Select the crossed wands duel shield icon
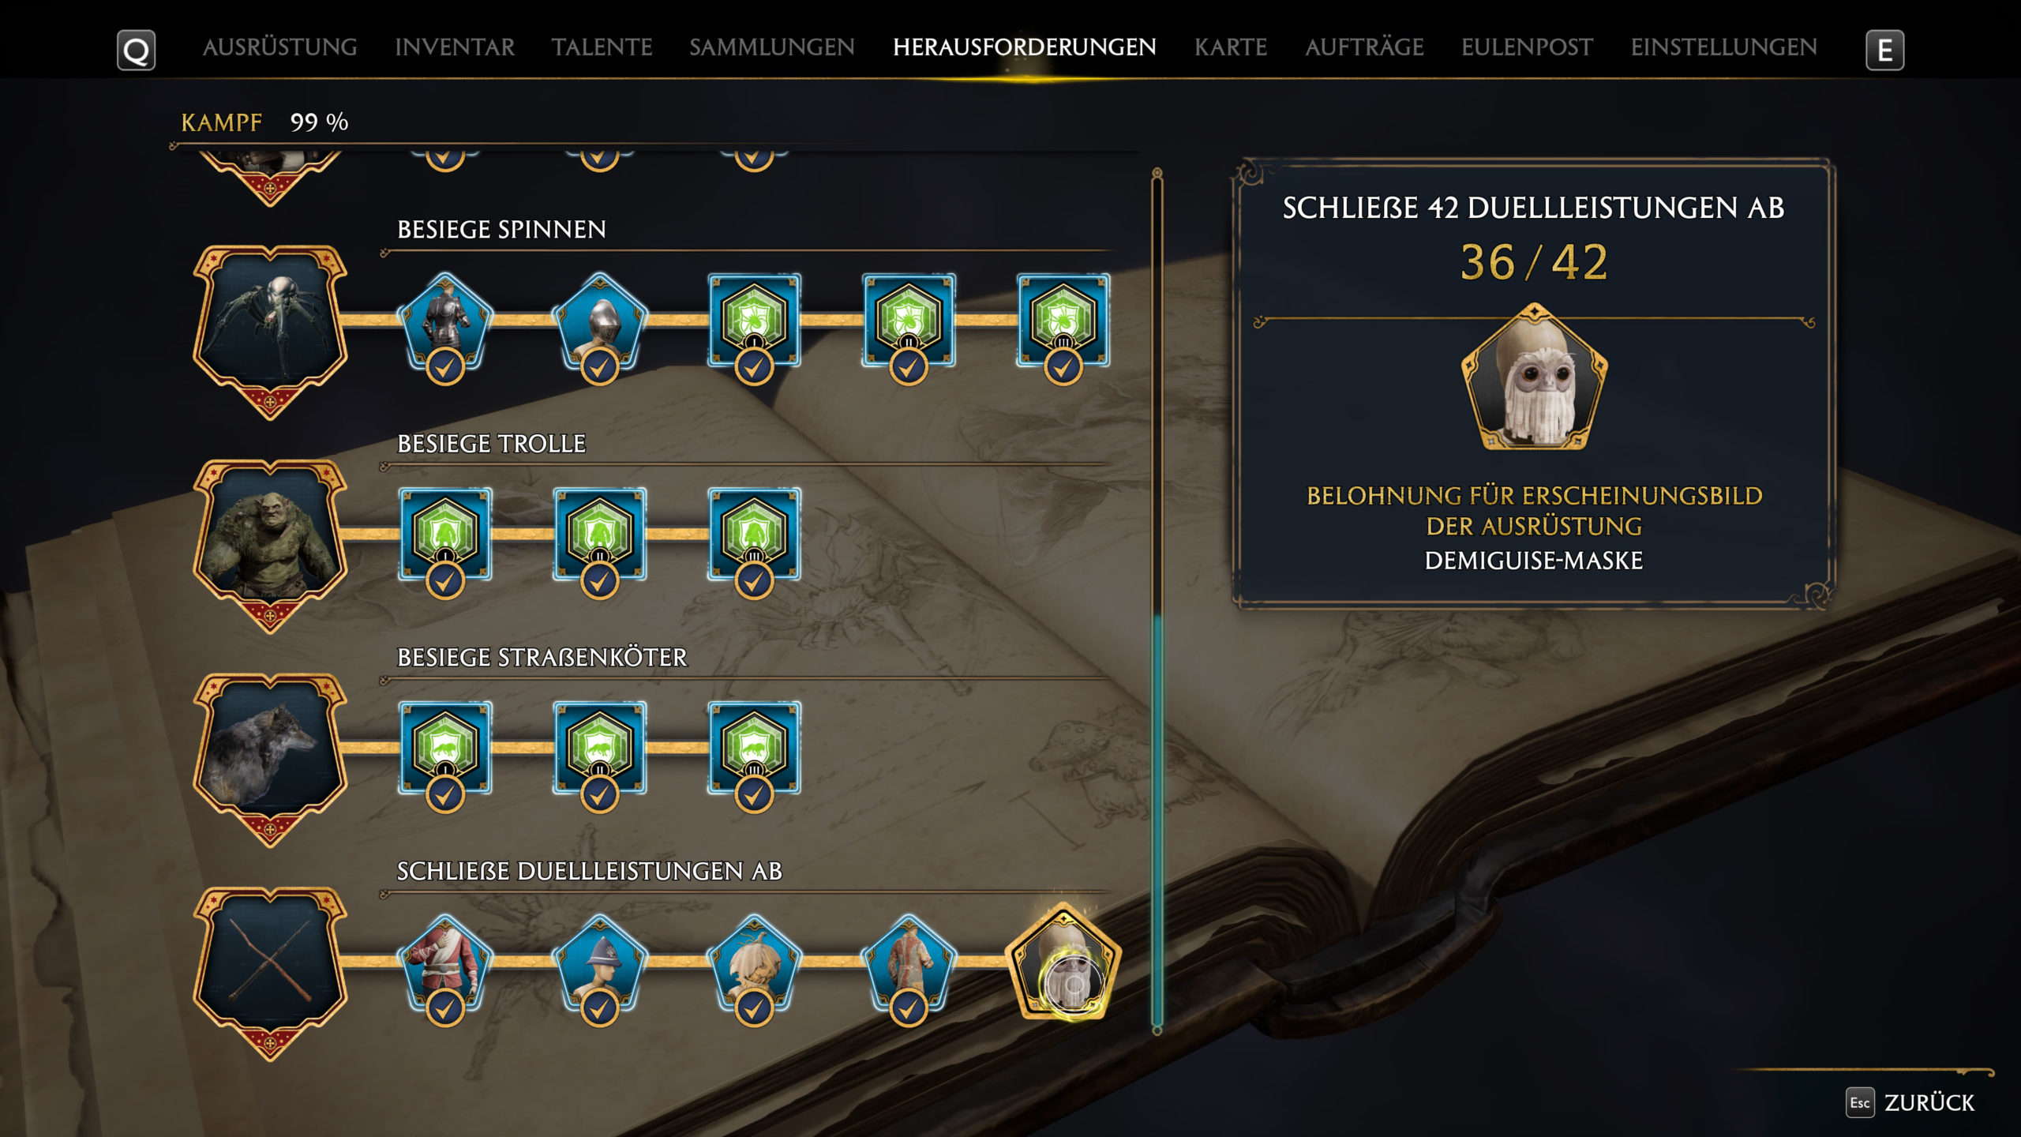The width and height of the screenshot is (2021, 1137). (270, 974)
